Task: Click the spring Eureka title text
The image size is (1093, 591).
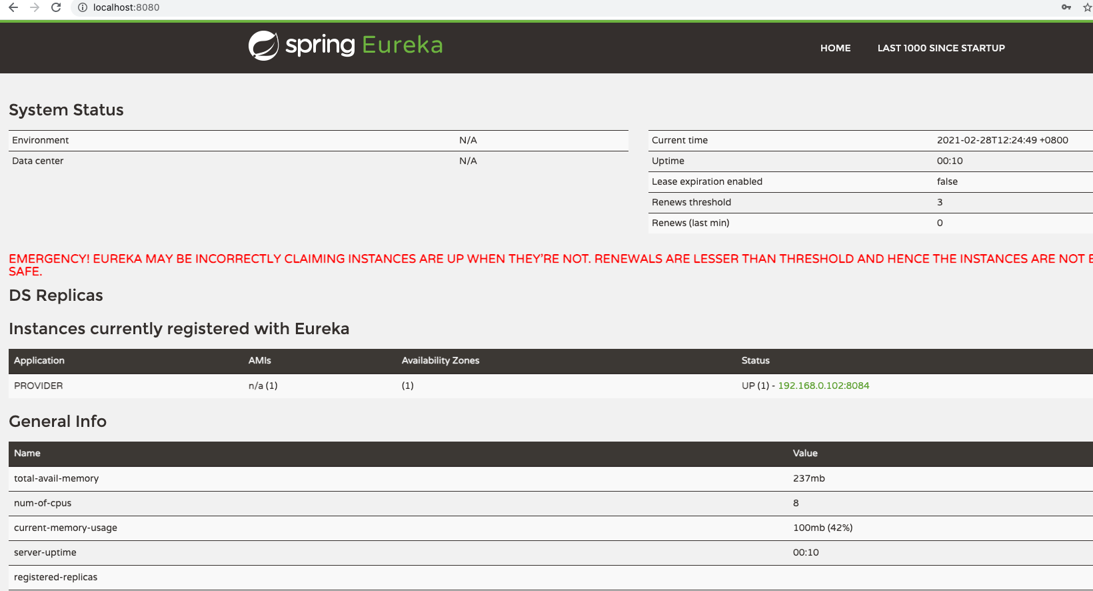Action: click(364, 45)
